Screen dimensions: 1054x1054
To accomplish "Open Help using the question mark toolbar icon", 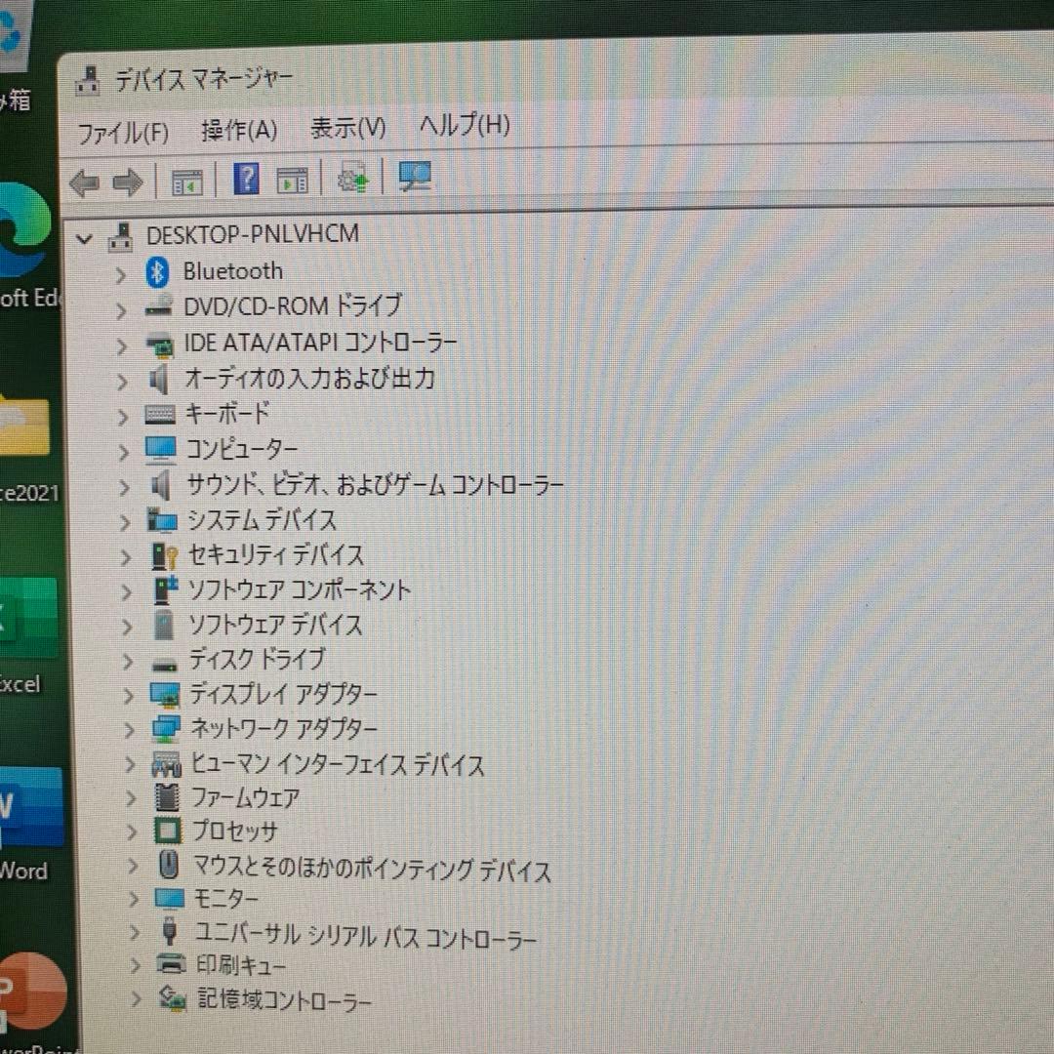I will tap(246, 179).
